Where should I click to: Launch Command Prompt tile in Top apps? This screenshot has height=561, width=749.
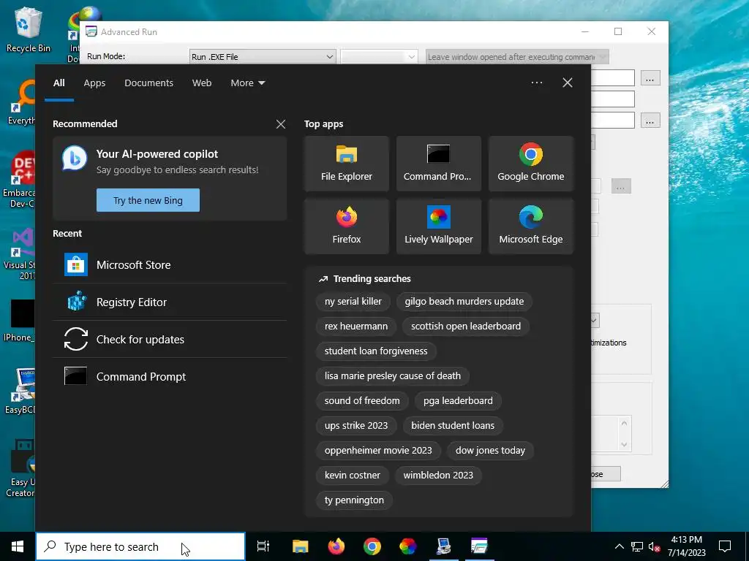point(439,164)
